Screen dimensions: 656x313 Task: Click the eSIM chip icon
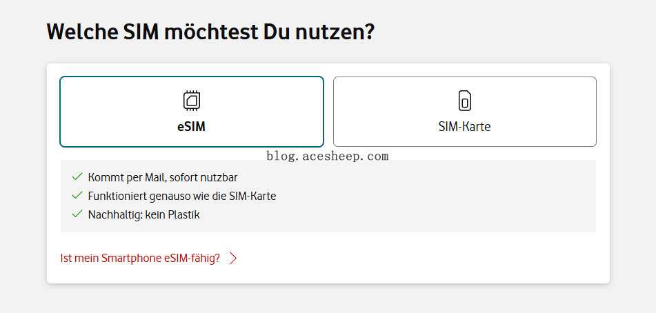[x=192, y=101]
